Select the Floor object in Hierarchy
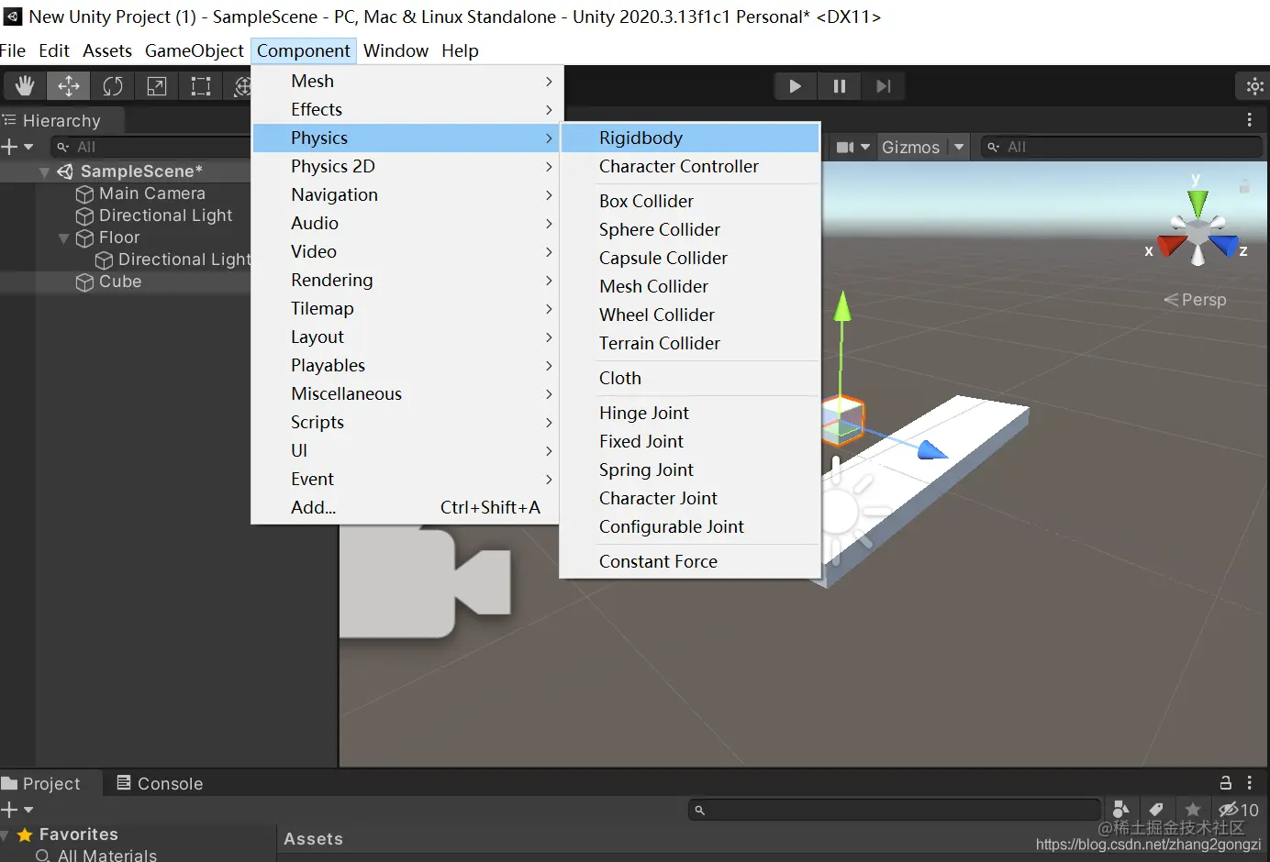This screenshot has width=1270, height=862. [119, 238]
